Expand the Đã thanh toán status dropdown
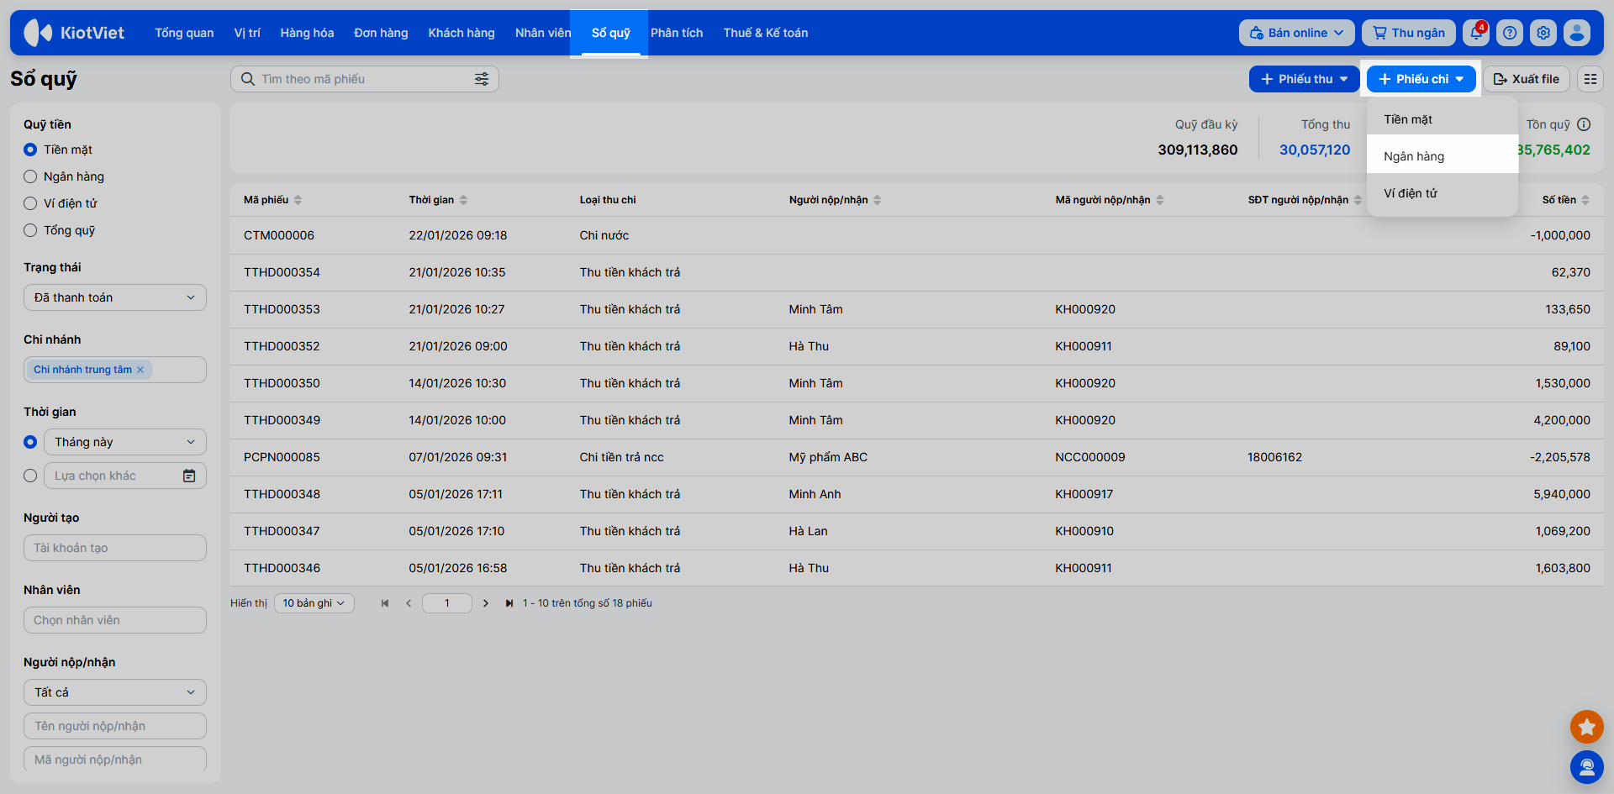 point(115,297)
